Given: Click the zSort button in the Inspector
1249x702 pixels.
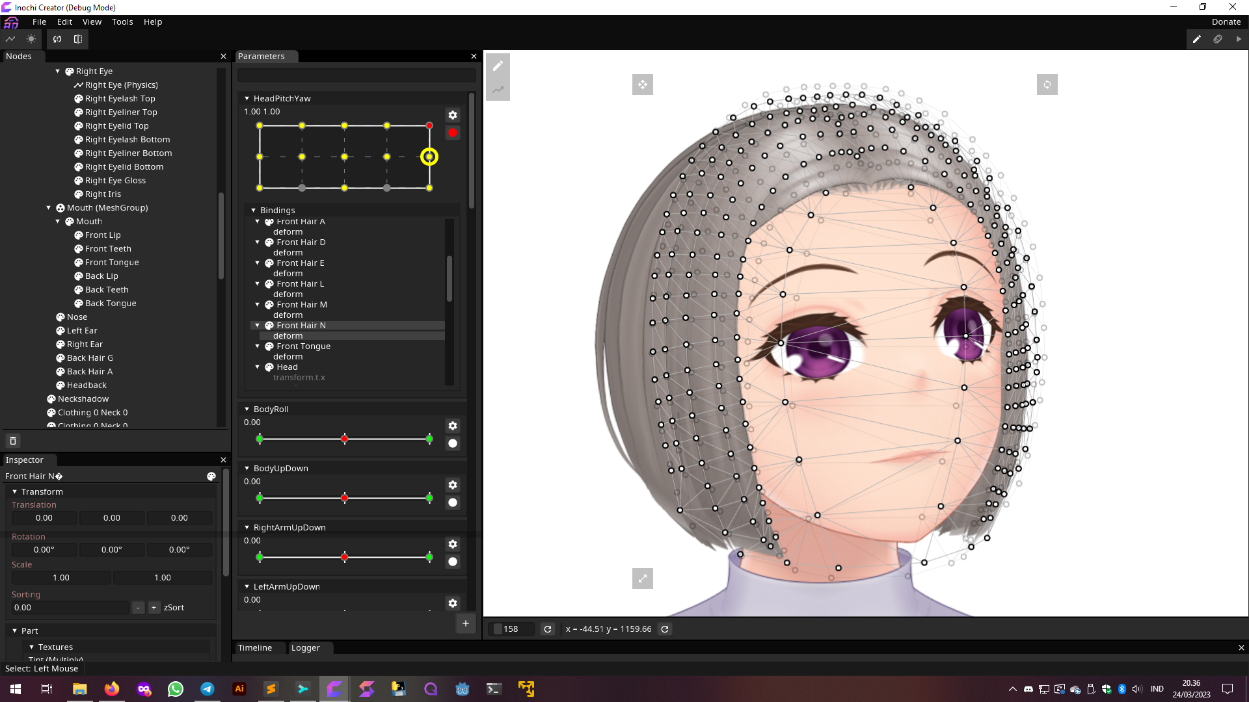Looking at the screenshot, I should click(174, 607).
